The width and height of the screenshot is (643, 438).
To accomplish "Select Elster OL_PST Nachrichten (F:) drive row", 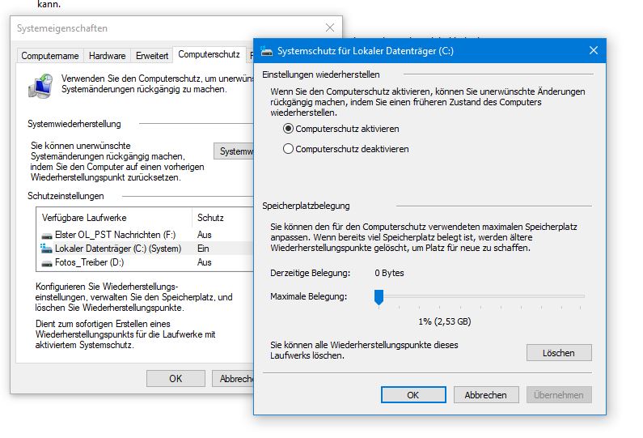I will coord(144,235).
